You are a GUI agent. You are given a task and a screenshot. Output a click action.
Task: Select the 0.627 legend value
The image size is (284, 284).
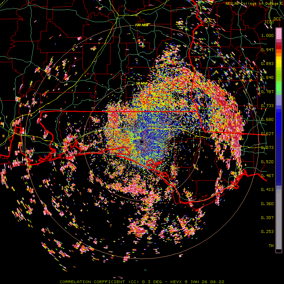[x=267, y=133]
